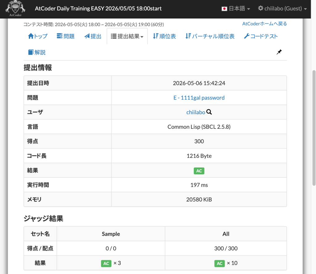
Task: Click the セット名 header cell
Action: (x=40, y=234)
